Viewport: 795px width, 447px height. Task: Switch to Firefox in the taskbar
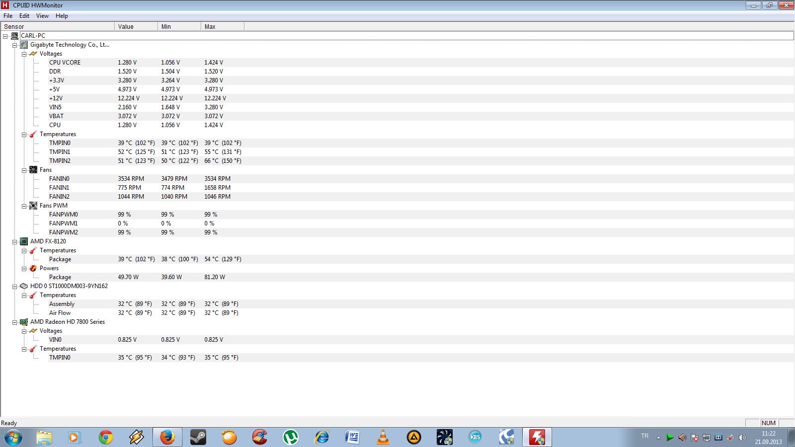pos(167,438)
